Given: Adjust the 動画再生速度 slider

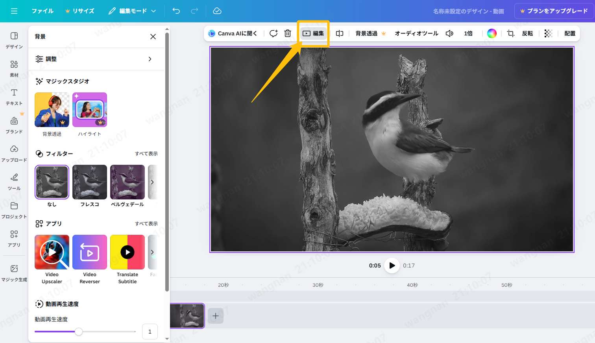Looking at the screenshot, I should [x=79, y=332].
